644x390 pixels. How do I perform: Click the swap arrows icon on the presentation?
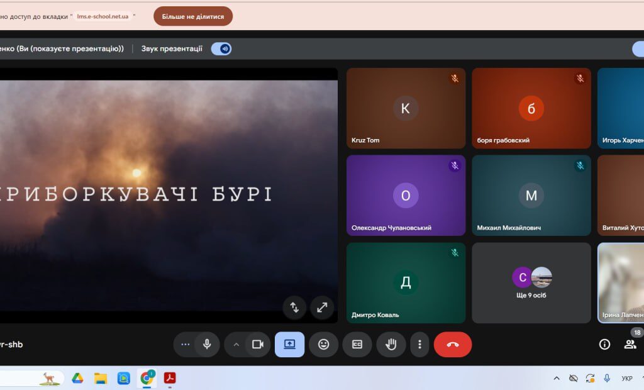(294, 308)
